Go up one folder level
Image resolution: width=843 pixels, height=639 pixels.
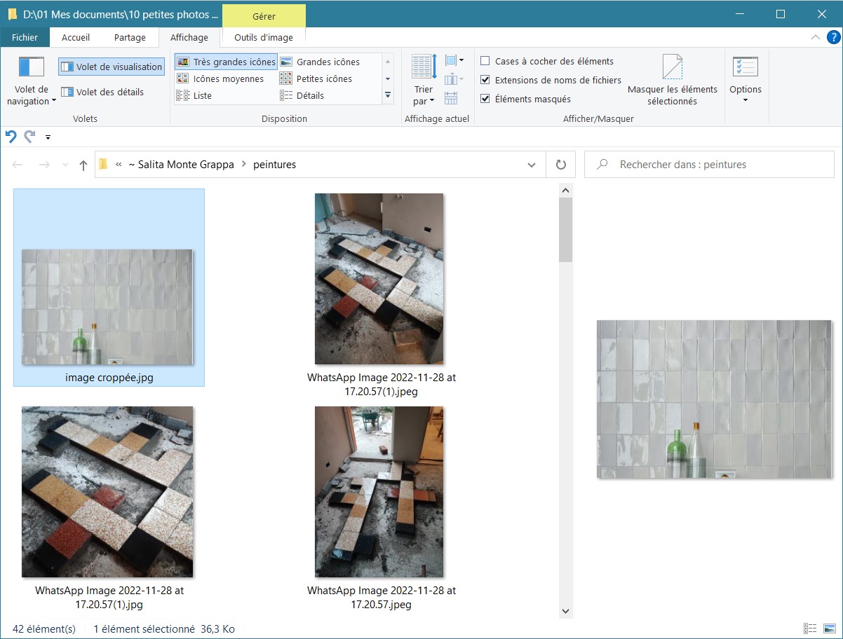coord(83,165)
